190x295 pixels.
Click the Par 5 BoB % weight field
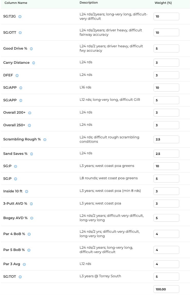166,250
